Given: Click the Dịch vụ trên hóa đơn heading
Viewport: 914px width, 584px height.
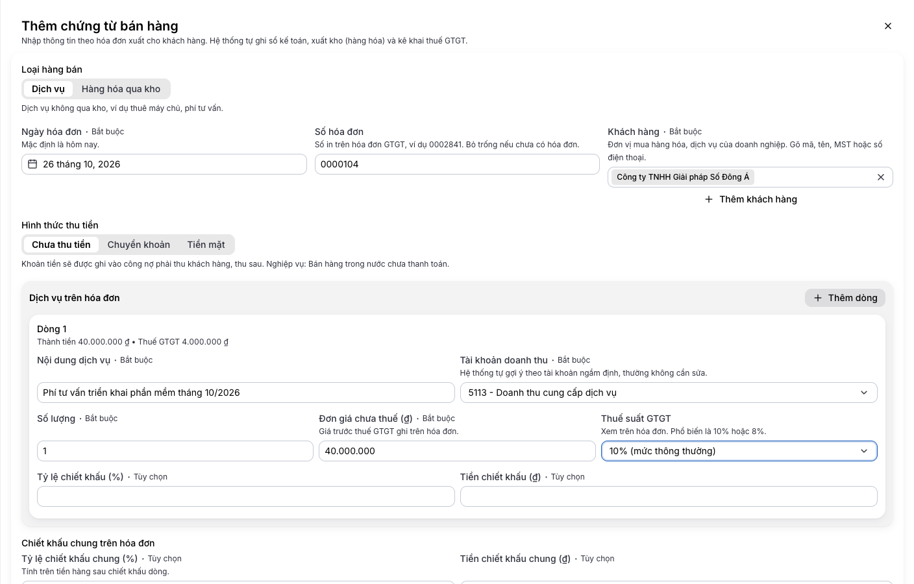Looking at the screenshot, I should coord(75,298).
